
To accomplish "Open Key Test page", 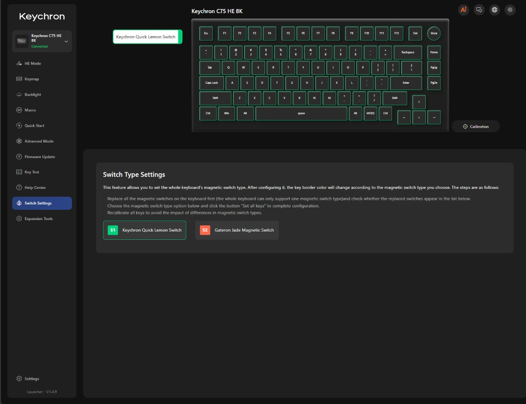I will (42, 172).
